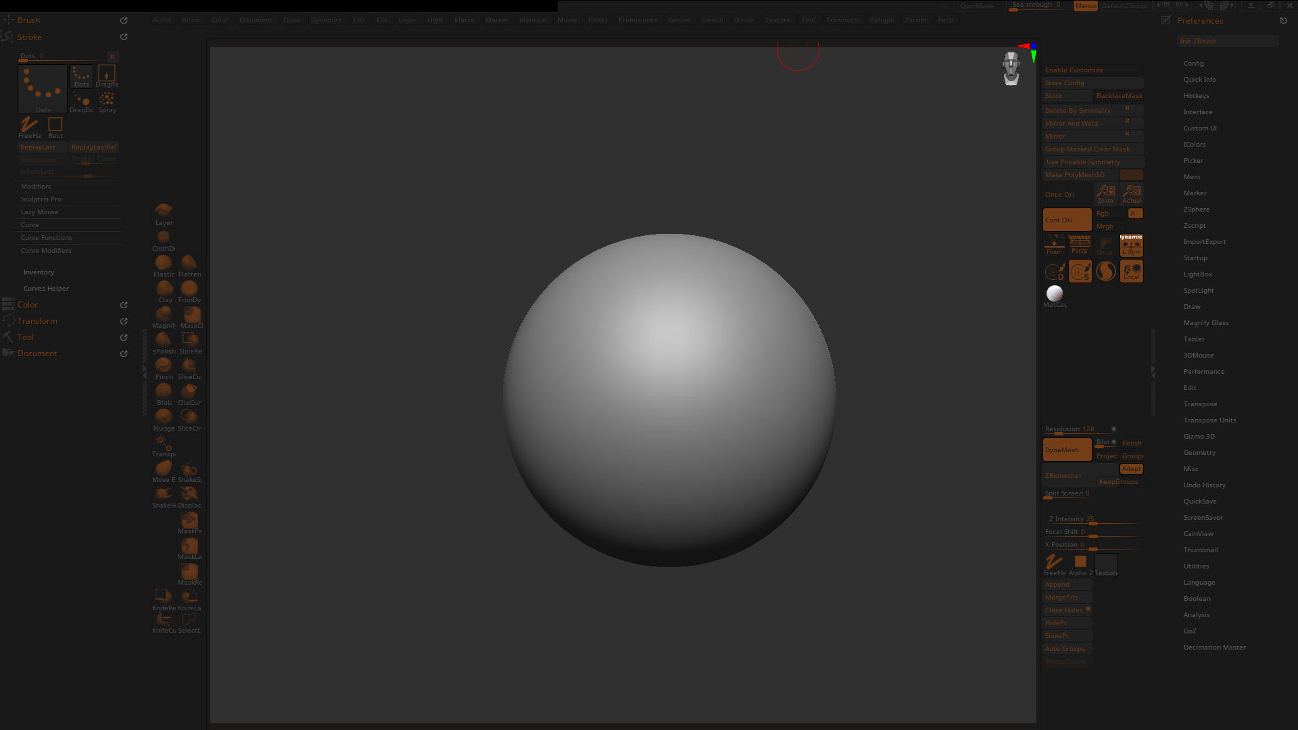The height and width of the screenshot is (730, 1298).
Task: Toggle Persp perspective mode
Action: 1080,245
